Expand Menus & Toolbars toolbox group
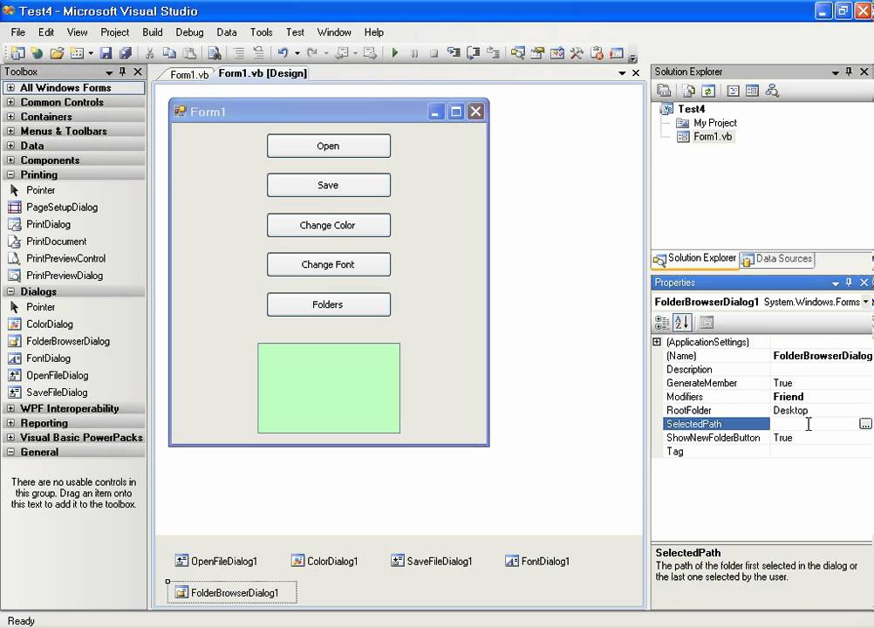 [x=10, y=131]
